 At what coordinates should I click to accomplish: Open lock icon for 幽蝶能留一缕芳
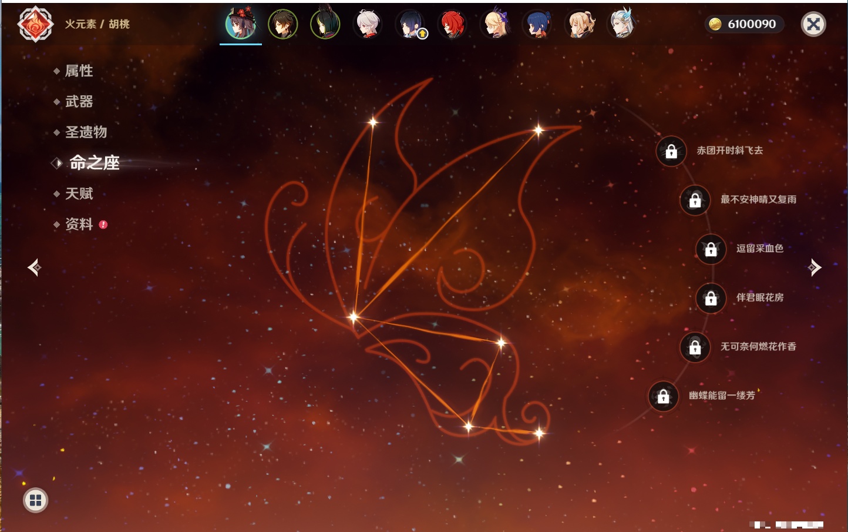pos(664,396)
